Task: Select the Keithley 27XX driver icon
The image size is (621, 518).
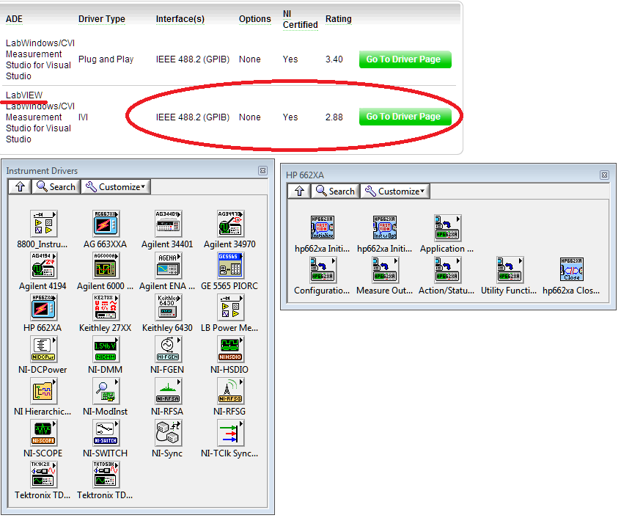Action: [x=106, y=307]
